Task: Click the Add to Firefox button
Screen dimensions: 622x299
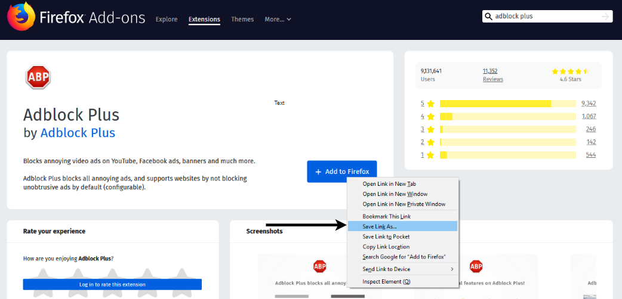Action: click(x=342, y=172)
